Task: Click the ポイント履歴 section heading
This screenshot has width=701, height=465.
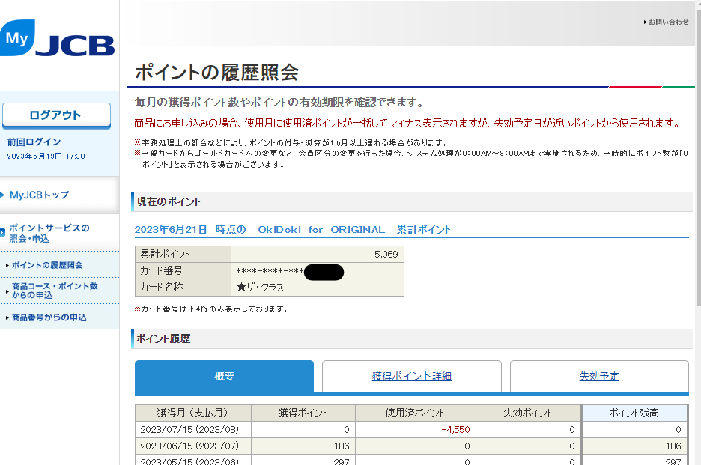Action: pyautogui.click(x=163, y=339)
